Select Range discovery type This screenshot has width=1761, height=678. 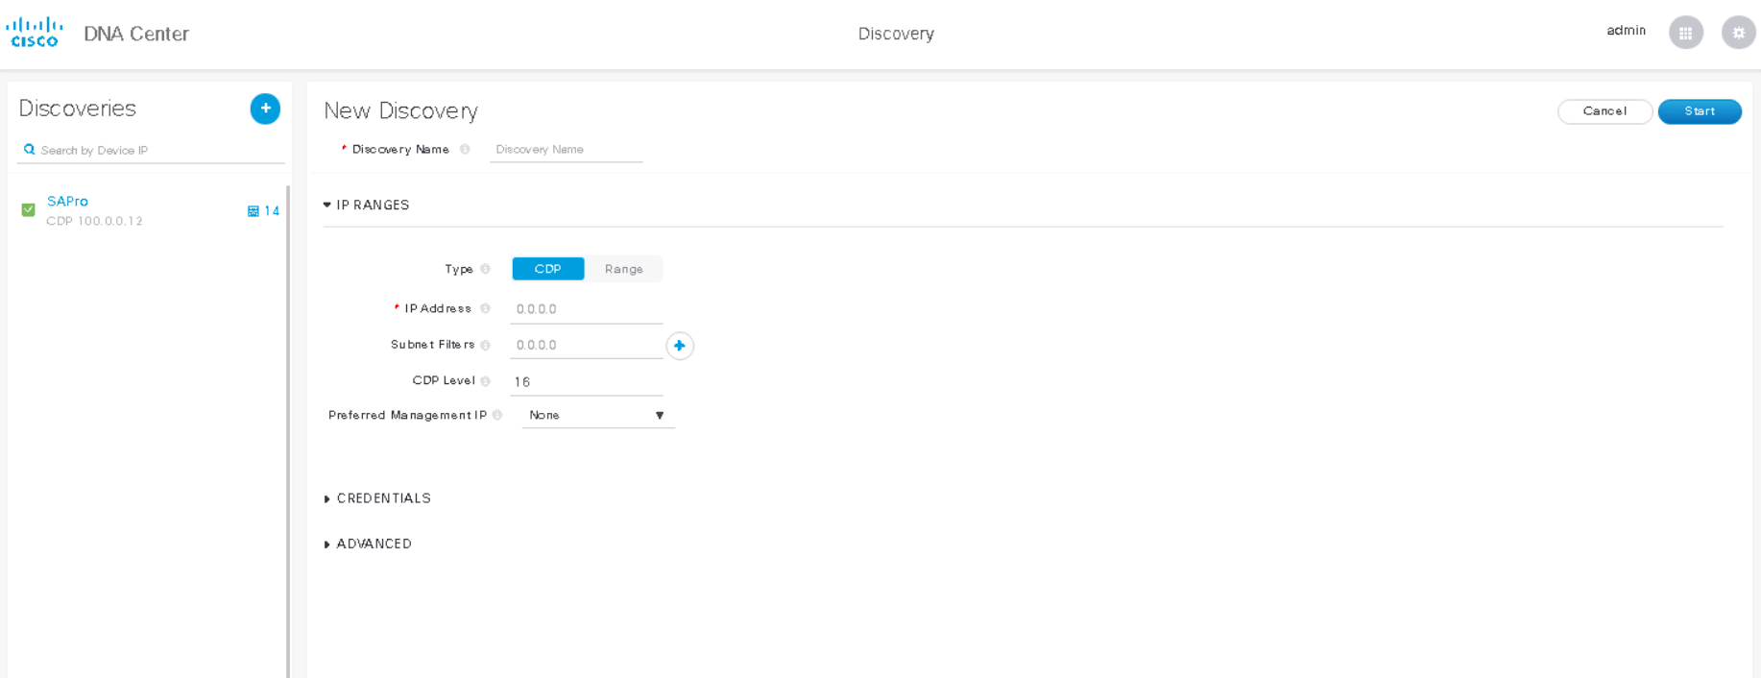624,269
